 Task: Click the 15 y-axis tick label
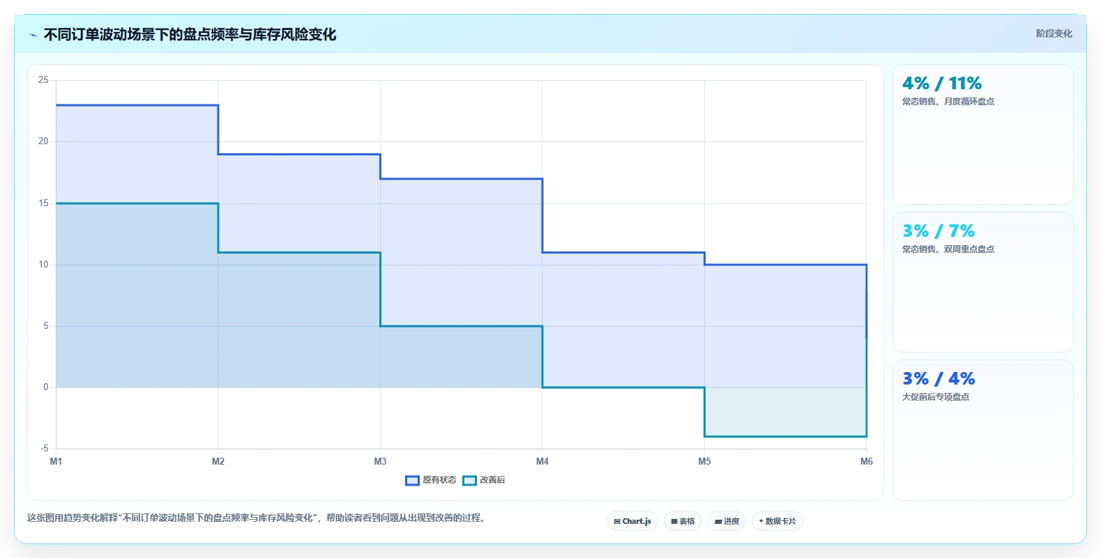pos(43,203)
